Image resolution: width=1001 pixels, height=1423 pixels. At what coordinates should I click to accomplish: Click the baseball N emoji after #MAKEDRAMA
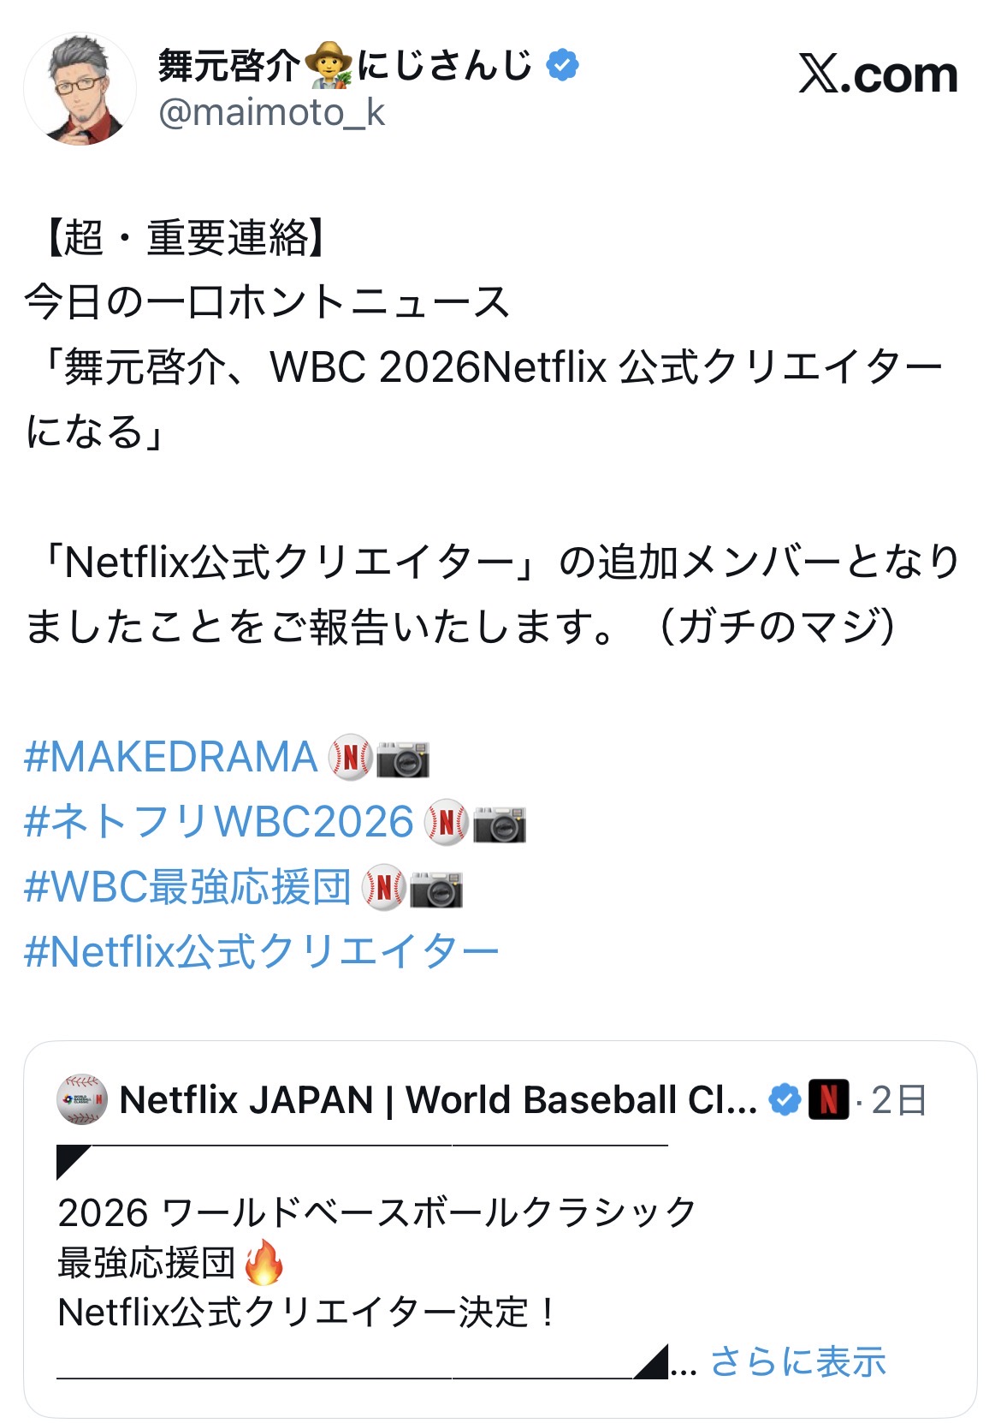(x=351, y=758)
